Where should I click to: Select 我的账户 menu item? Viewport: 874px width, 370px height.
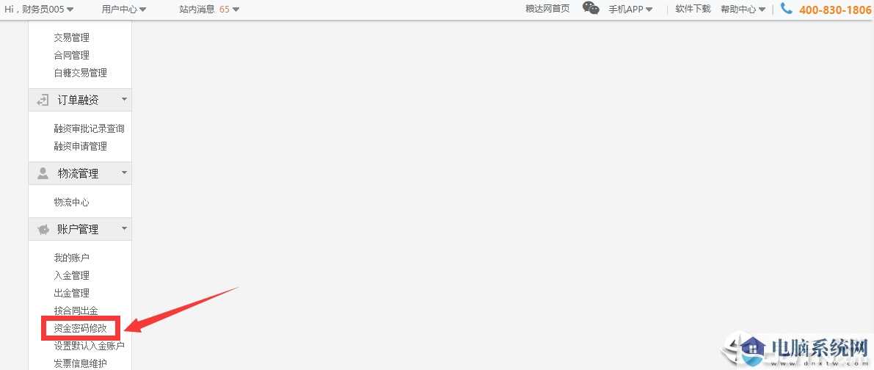point(71,258)
